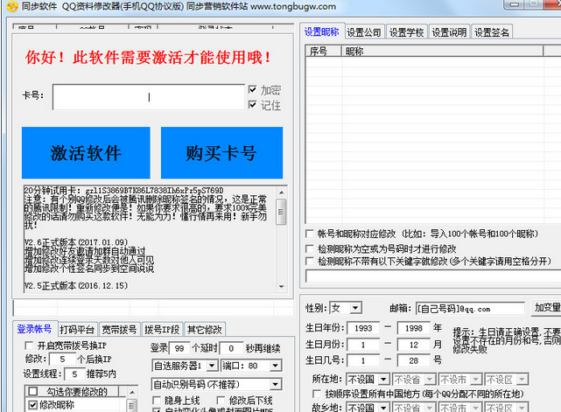Viewport: 561px width, 412px height.
Task: Open the 所在地 不设省 province dropdown
Action: 430,379
